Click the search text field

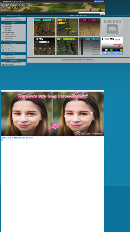pyautogui.click(x=92, y=13)
